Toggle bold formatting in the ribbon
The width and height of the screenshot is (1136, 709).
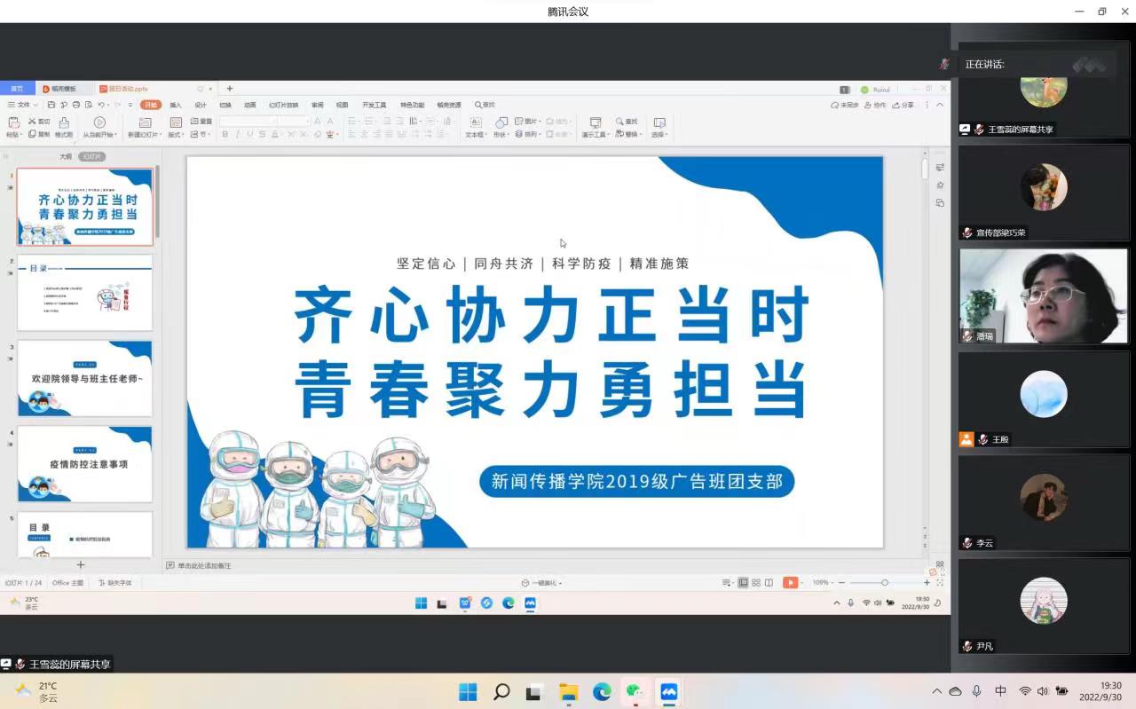(x=225, y=135)
